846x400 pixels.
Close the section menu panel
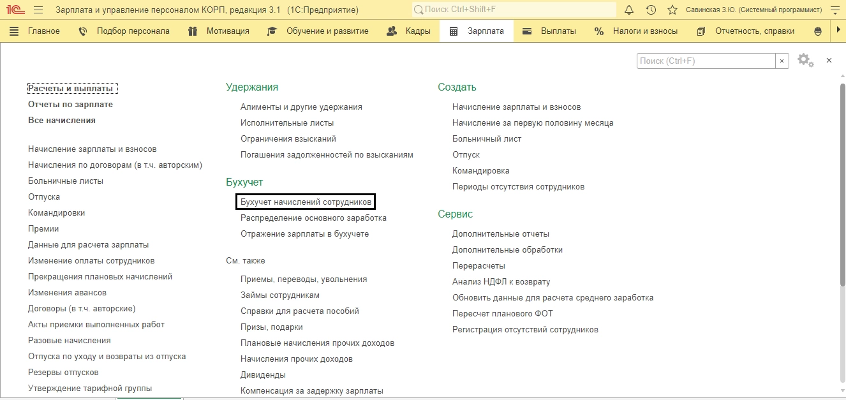tap(829, 61)
